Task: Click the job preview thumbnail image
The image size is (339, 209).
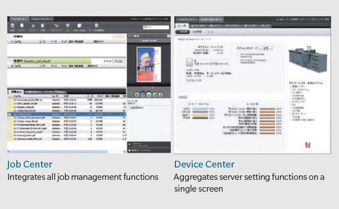Action: point(149,64)
